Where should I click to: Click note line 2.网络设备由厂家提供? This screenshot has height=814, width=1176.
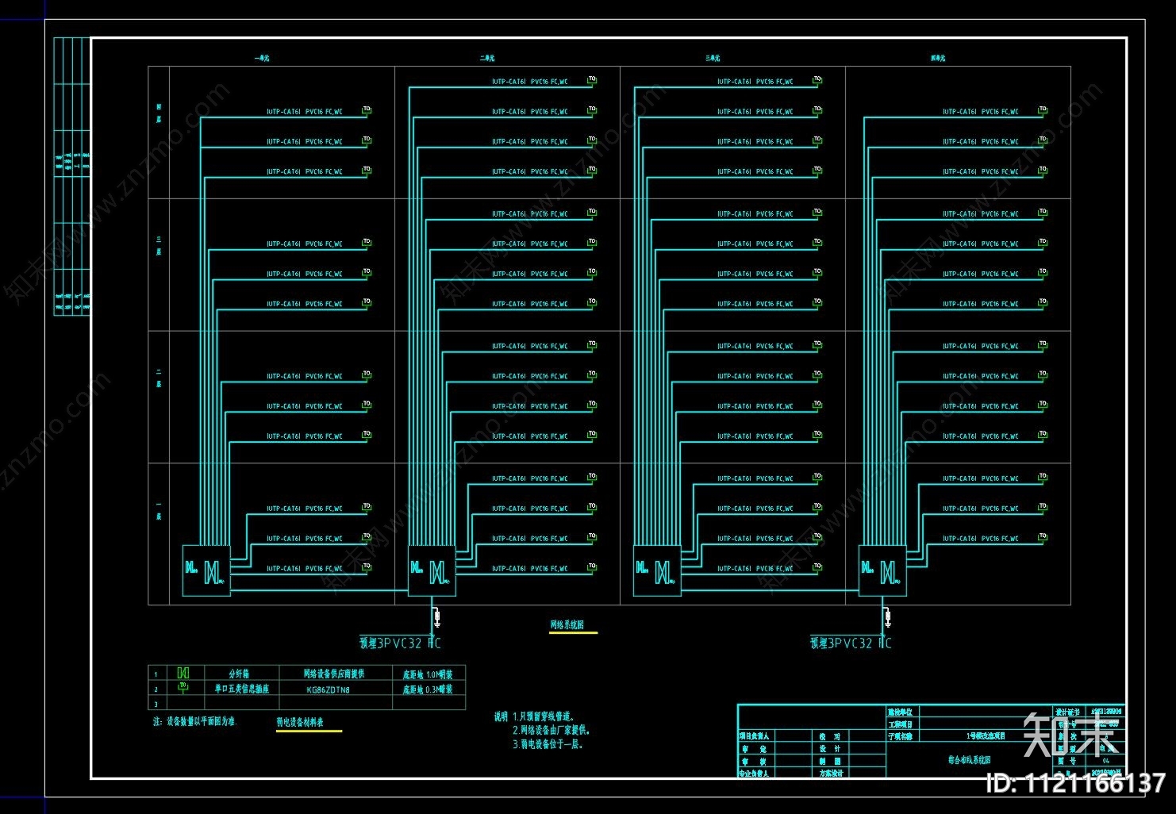551,731
